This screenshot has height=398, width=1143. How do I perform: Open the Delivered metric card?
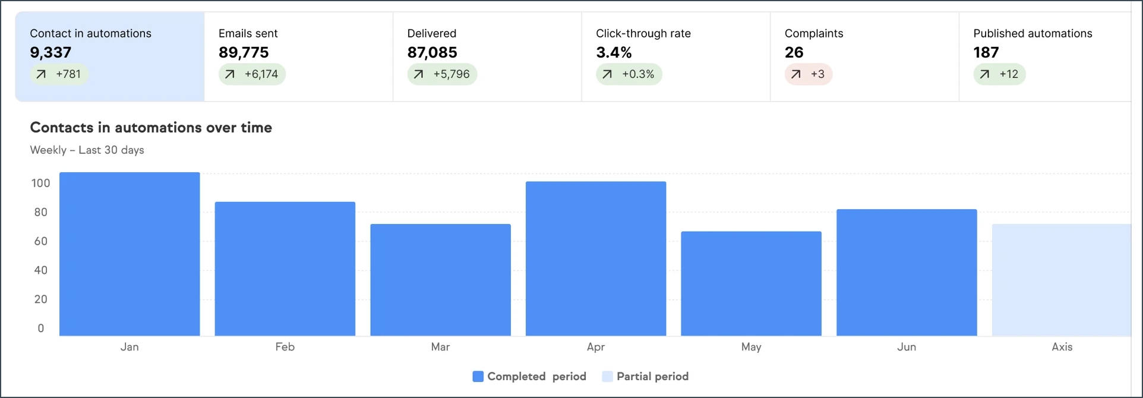point(487,56)
